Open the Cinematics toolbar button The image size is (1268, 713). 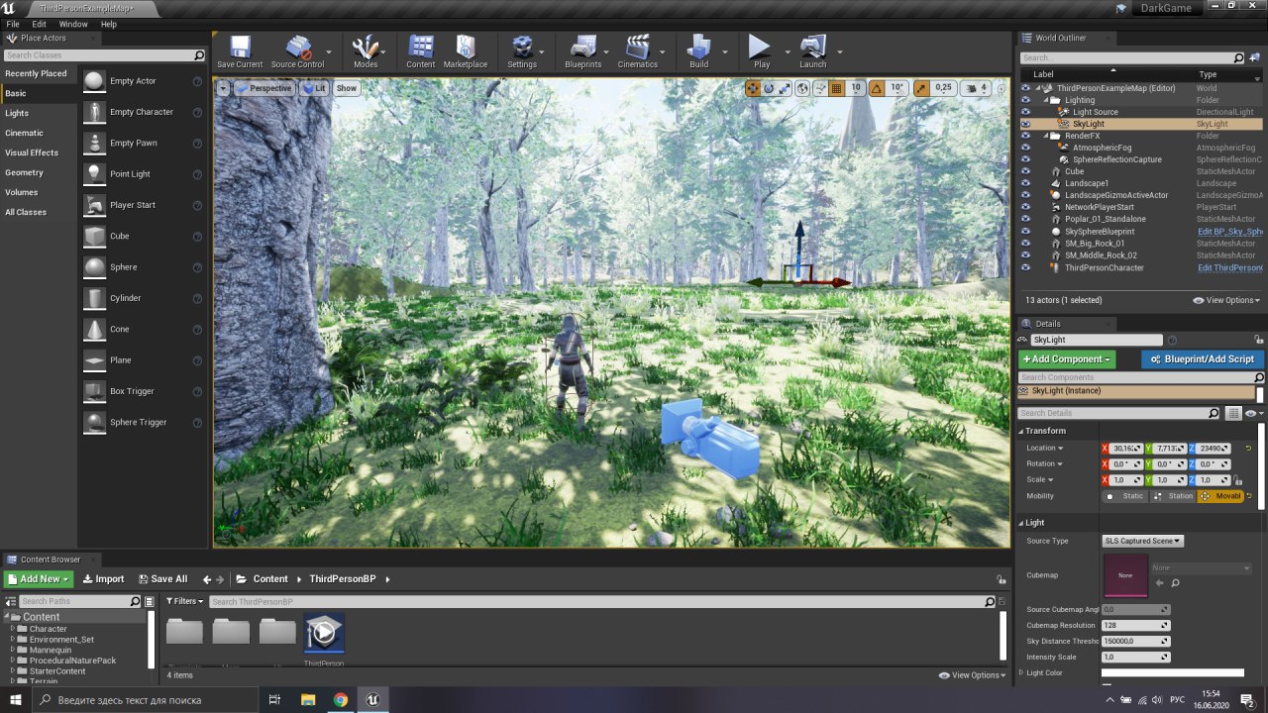[x=638, y=51]
